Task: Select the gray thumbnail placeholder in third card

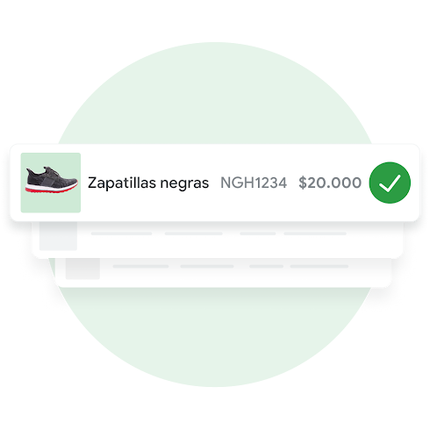Action: coord(82,269)
